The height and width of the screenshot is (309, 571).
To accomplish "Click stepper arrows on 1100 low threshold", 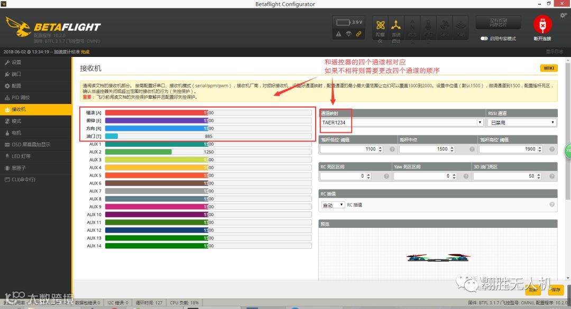I will tap(380, 149).
